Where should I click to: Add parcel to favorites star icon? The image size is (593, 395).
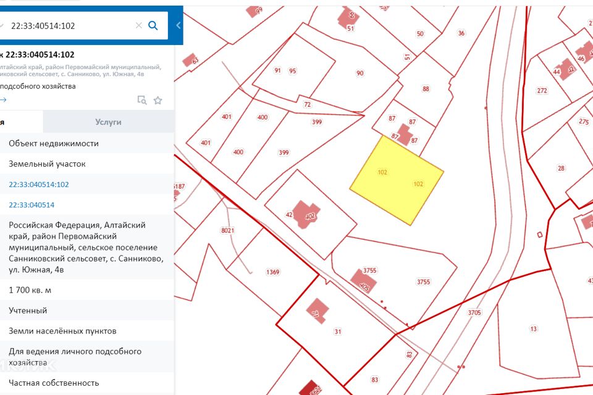[x=158, y=100]
